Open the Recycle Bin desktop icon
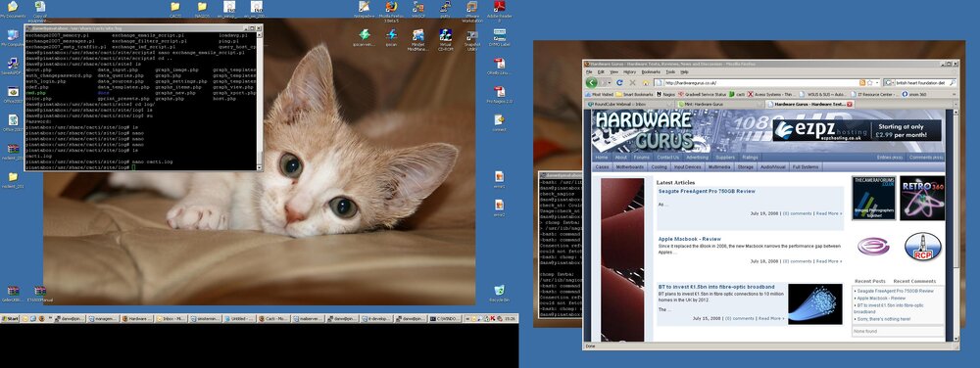980x368 pixels. coord(499,294)
